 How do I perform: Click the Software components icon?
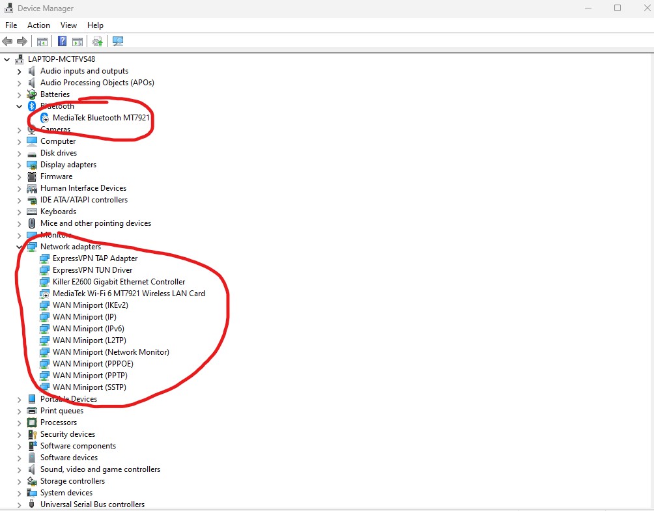tap(32, 446)
